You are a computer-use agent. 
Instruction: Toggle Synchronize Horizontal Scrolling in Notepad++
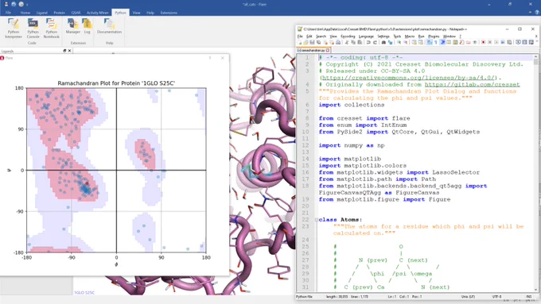pos(421,42)
